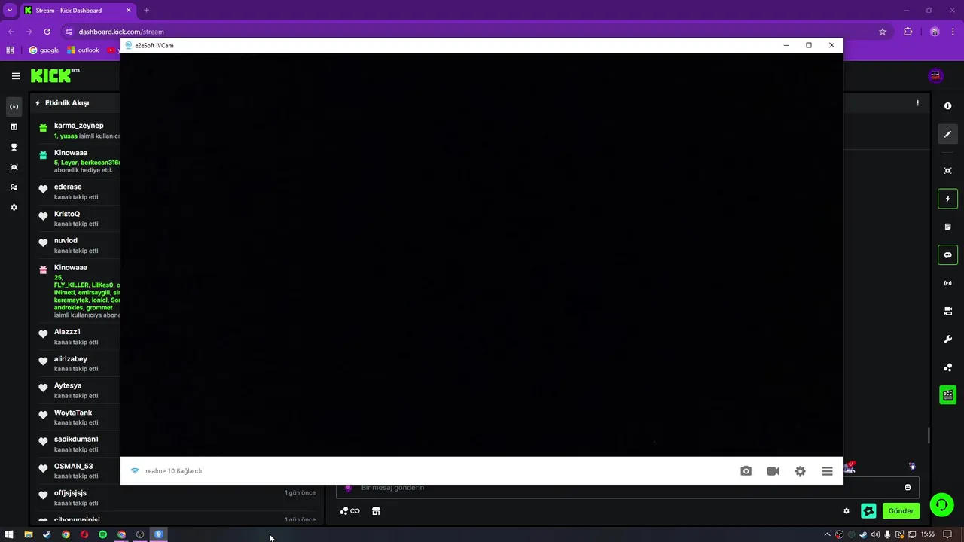This screenshot has width=964, height=542.
Task: Send message with Gönder button
Action: click(x=901, y=511)
